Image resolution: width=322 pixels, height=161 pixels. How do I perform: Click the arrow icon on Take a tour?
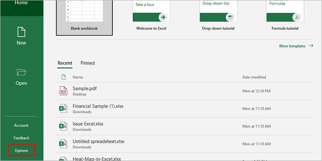pos(163,17)
